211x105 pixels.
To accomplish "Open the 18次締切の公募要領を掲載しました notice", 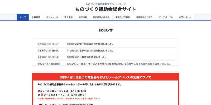I will click(x=87, y=57).
